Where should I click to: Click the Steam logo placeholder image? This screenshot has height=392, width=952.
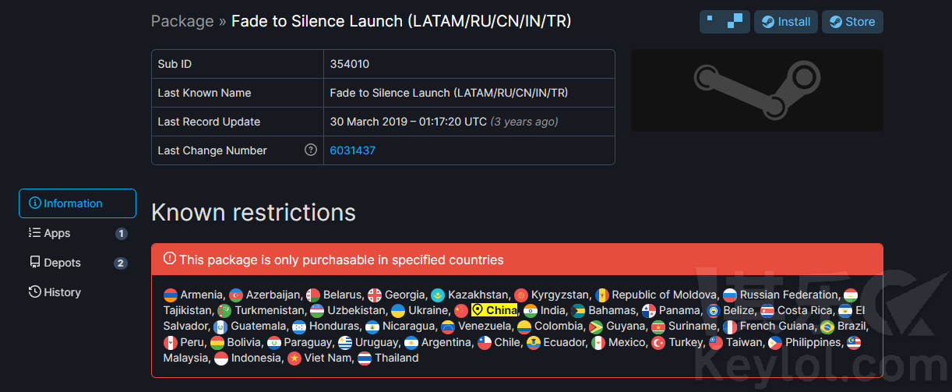pyautogui.click(x=756, y=90)
